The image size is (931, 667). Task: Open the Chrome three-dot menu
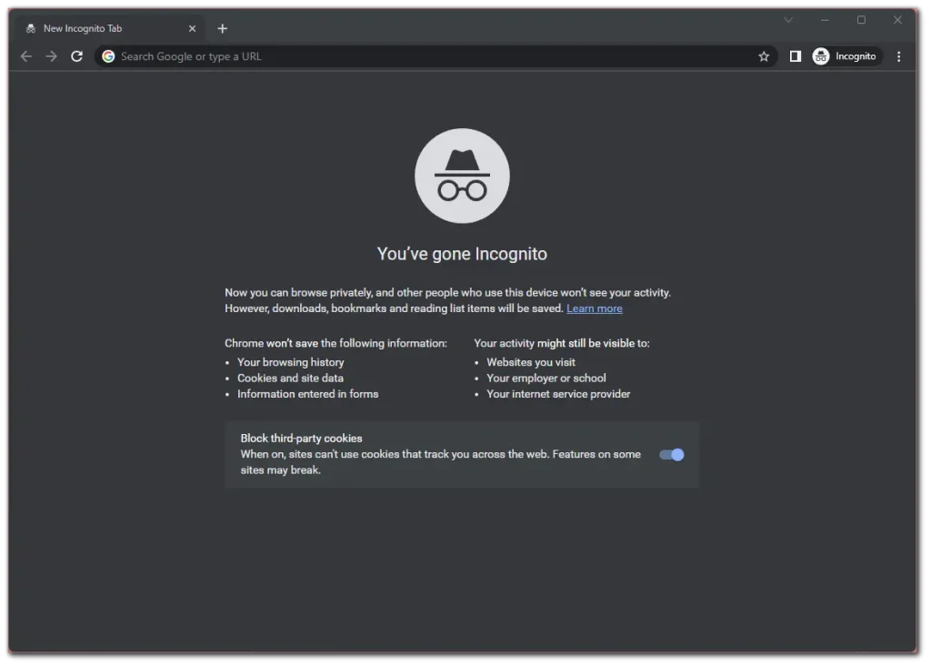pos(899,56)
